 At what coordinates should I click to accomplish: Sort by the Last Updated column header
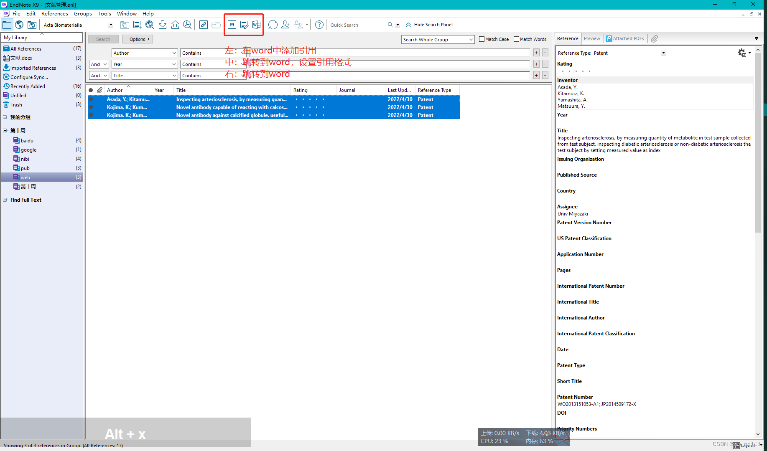click(399, 90)
